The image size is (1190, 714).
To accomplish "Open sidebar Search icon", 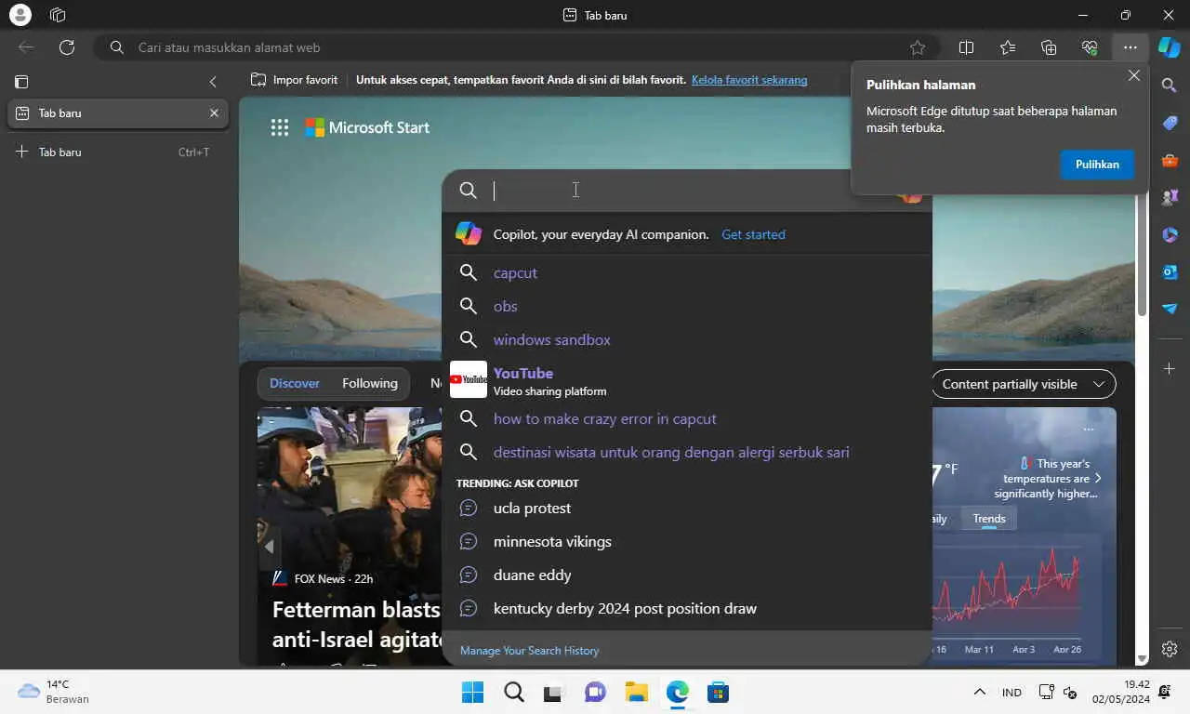I will 1170,86.
